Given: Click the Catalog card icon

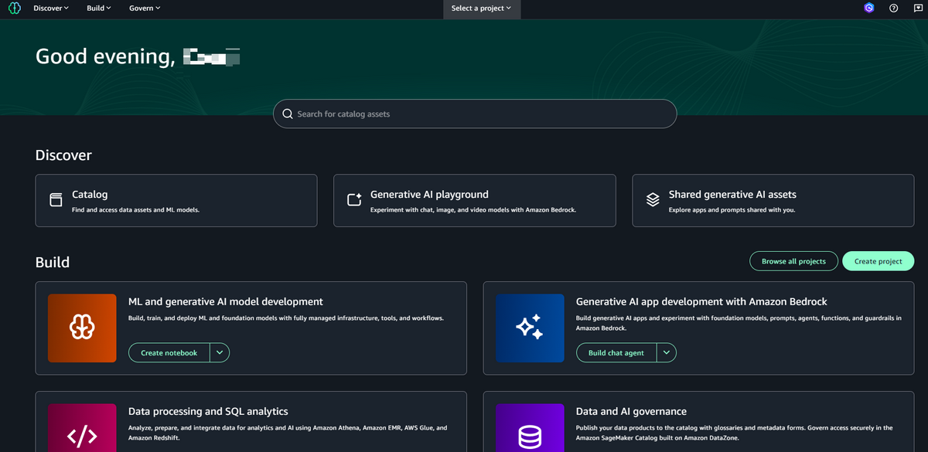Looking at the screenshot, I should (x=56, y=200).
